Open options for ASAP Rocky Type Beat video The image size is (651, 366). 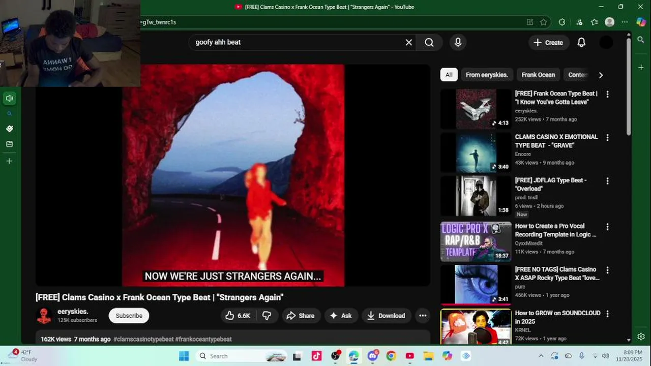click(x=607, y=270)
